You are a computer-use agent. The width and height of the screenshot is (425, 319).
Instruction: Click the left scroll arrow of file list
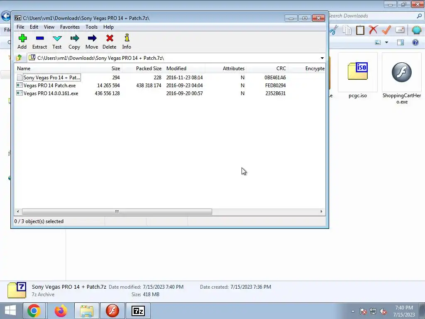pos(18,211)
